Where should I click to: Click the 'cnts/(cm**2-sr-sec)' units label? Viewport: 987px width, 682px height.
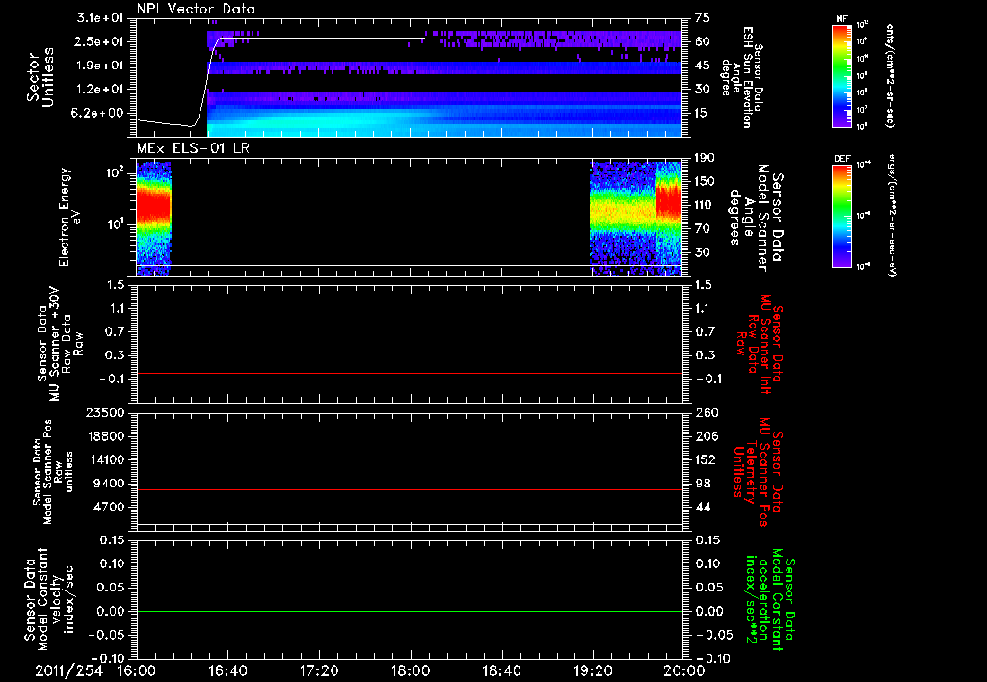pos(890,75)
